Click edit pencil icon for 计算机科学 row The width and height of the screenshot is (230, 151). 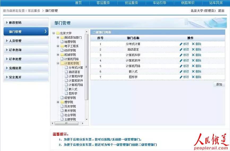tap(181, 55)
